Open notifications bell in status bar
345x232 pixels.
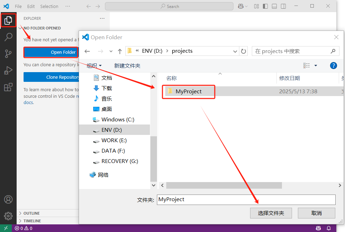coord(329,228)
